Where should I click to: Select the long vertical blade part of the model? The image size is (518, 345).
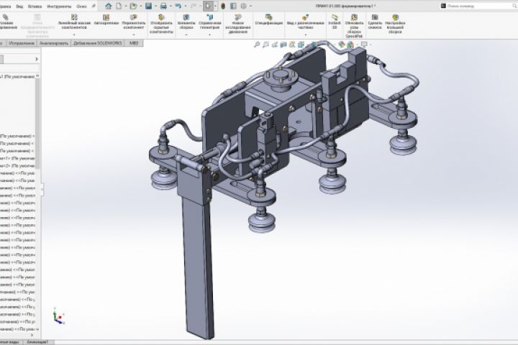[199, 267]
